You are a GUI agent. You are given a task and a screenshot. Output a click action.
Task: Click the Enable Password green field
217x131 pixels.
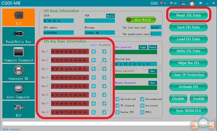coord(136,88)
